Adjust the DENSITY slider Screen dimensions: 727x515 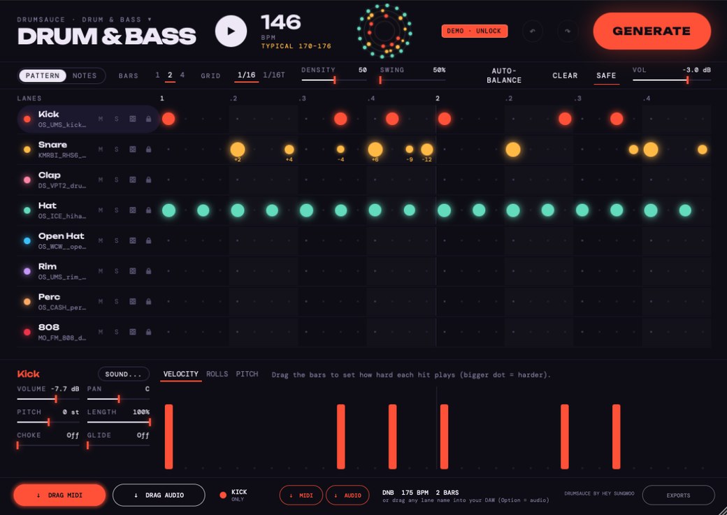click(334, 80)
